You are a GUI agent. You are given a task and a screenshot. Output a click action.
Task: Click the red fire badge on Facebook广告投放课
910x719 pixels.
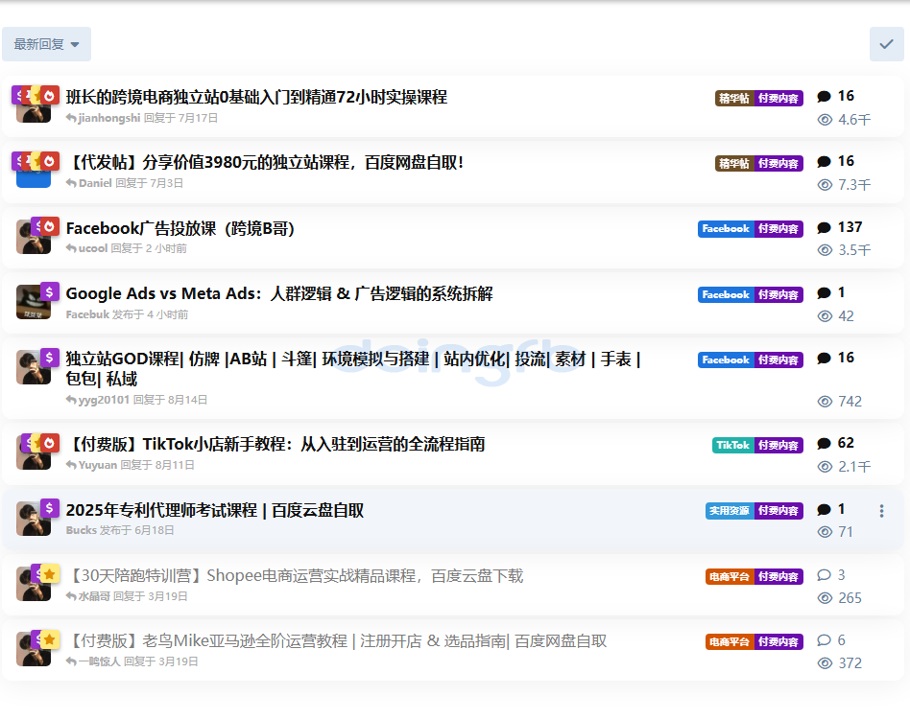[x=49, y=226]
